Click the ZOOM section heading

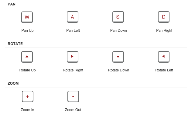tap(13, 84)
